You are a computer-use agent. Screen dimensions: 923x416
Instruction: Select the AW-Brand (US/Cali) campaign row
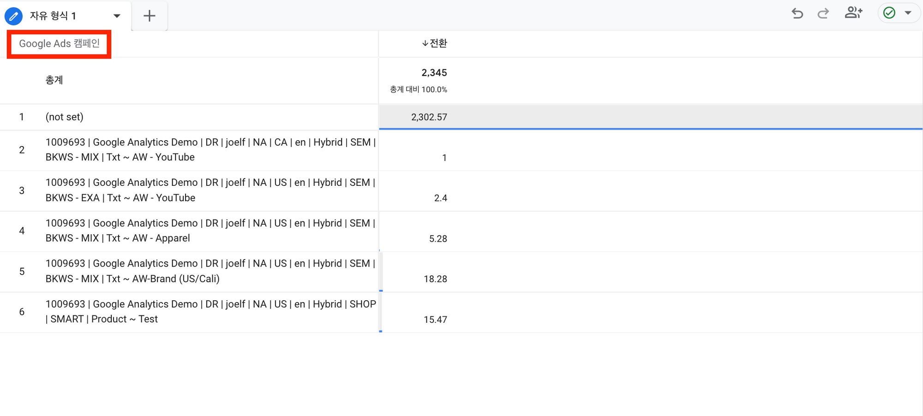[210, 271]
